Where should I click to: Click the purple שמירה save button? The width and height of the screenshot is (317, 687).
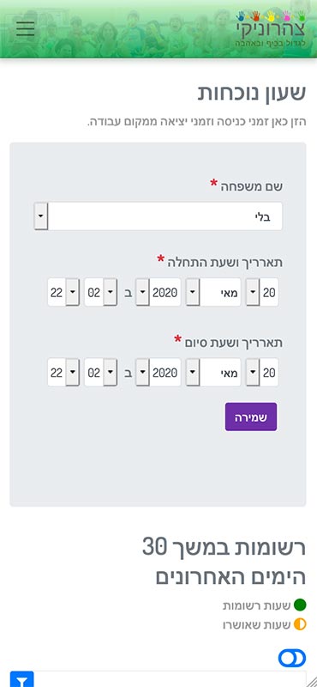point(251,416)
